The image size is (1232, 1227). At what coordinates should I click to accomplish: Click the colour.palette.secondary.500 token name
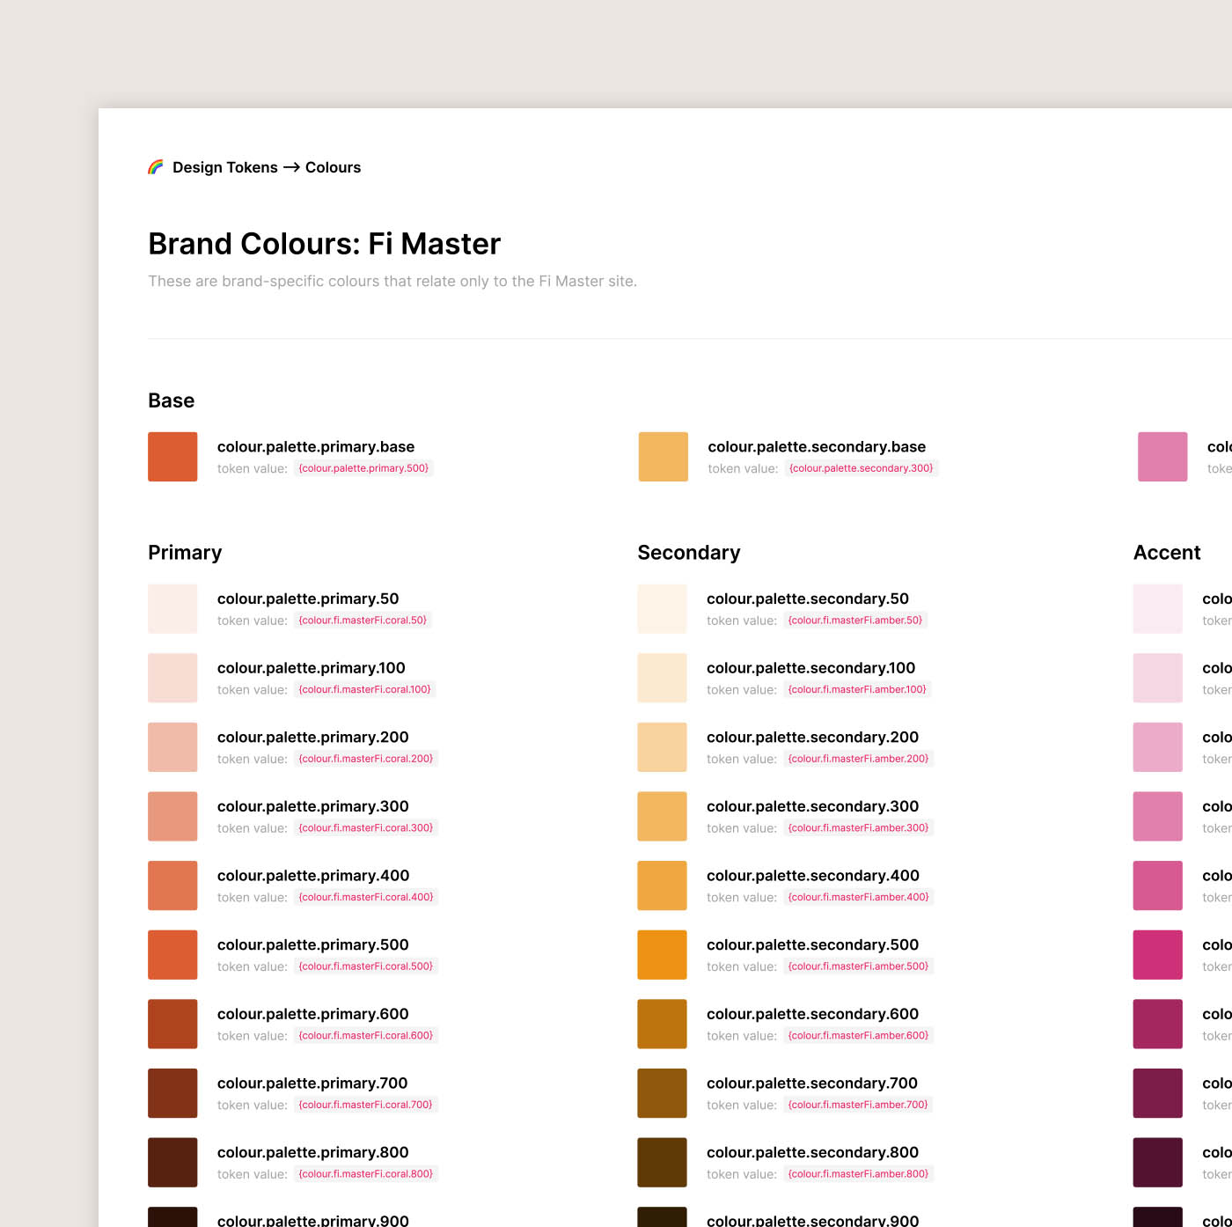click(813, 945)
